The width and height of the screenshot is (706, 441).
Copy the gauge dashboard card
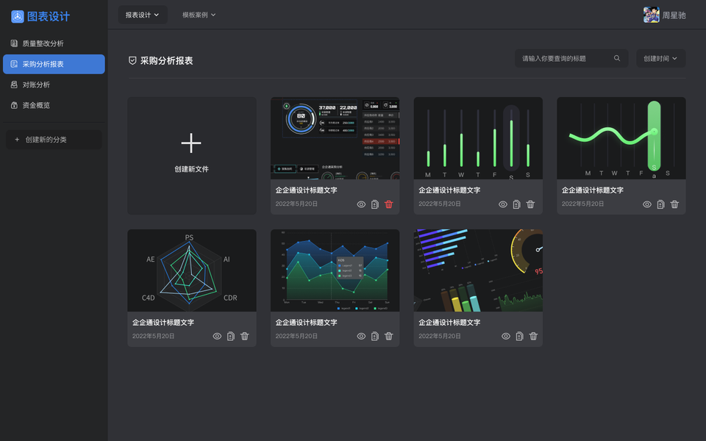click(374, 204)
